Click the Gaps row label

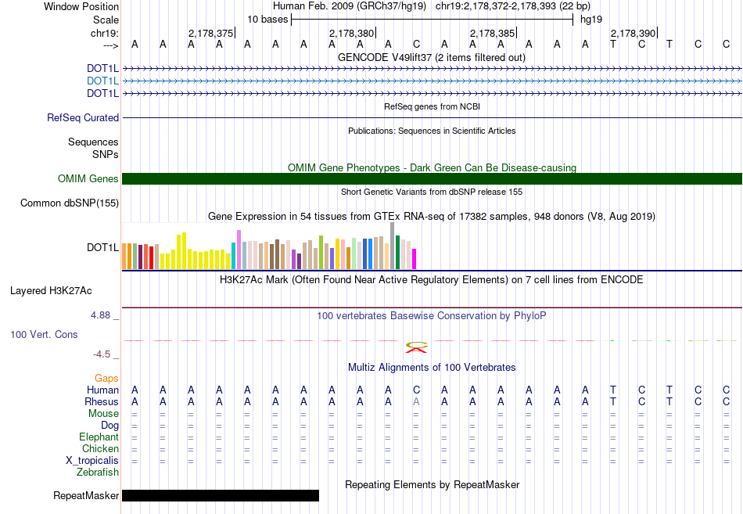[106, 378]
